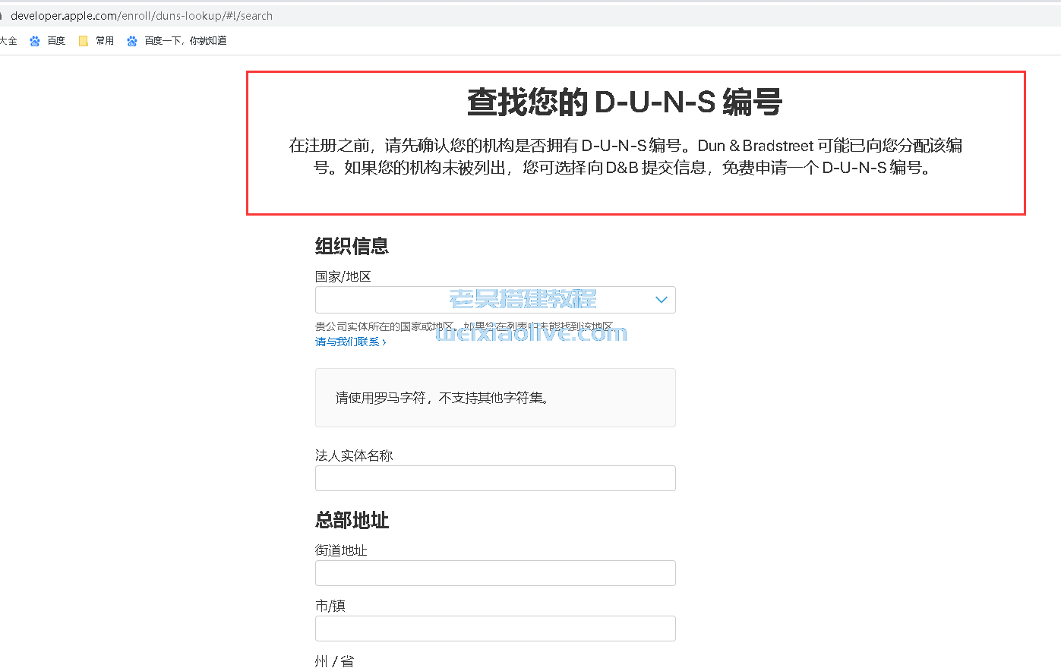Viewport: 1061px width, 668px height.
Task: Click the 街道地址 street address field
Action: (x=494, y=573)
